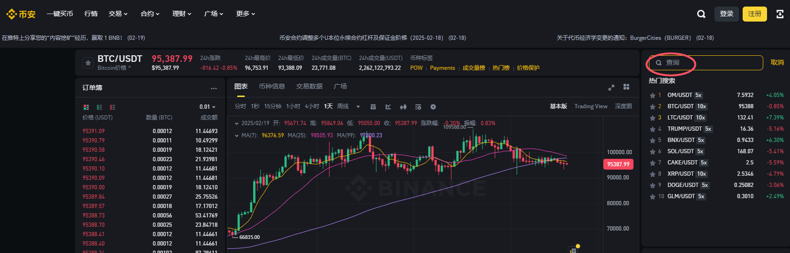Select the 1小时 chart interval
This screenshot has width=790, height=253.
point(293,107)
